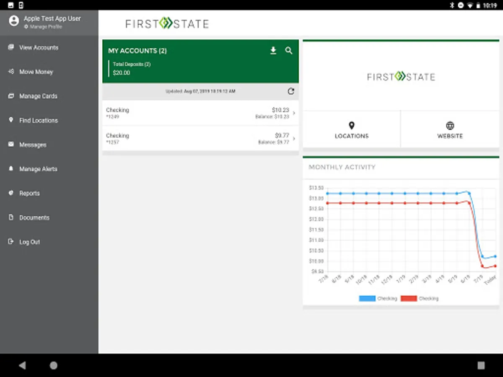
Task: Open the Checking *1249 account row
Action: pos(200,113)
